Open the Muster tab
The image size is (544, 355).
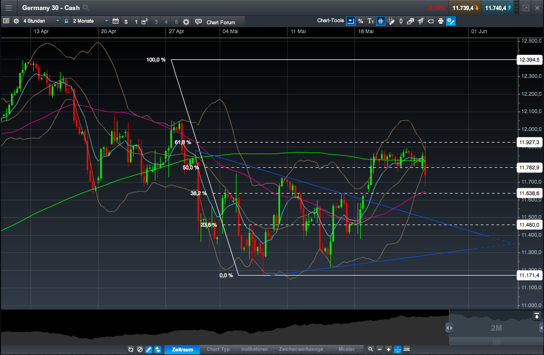(x=347, y=349)
